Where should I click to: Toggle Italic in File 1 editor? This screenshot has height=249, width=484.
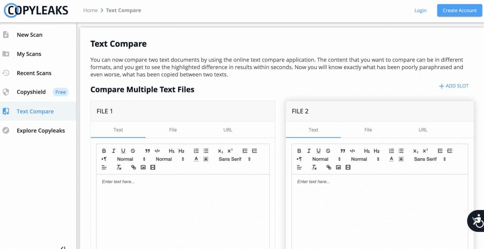(x=113, y=151)
